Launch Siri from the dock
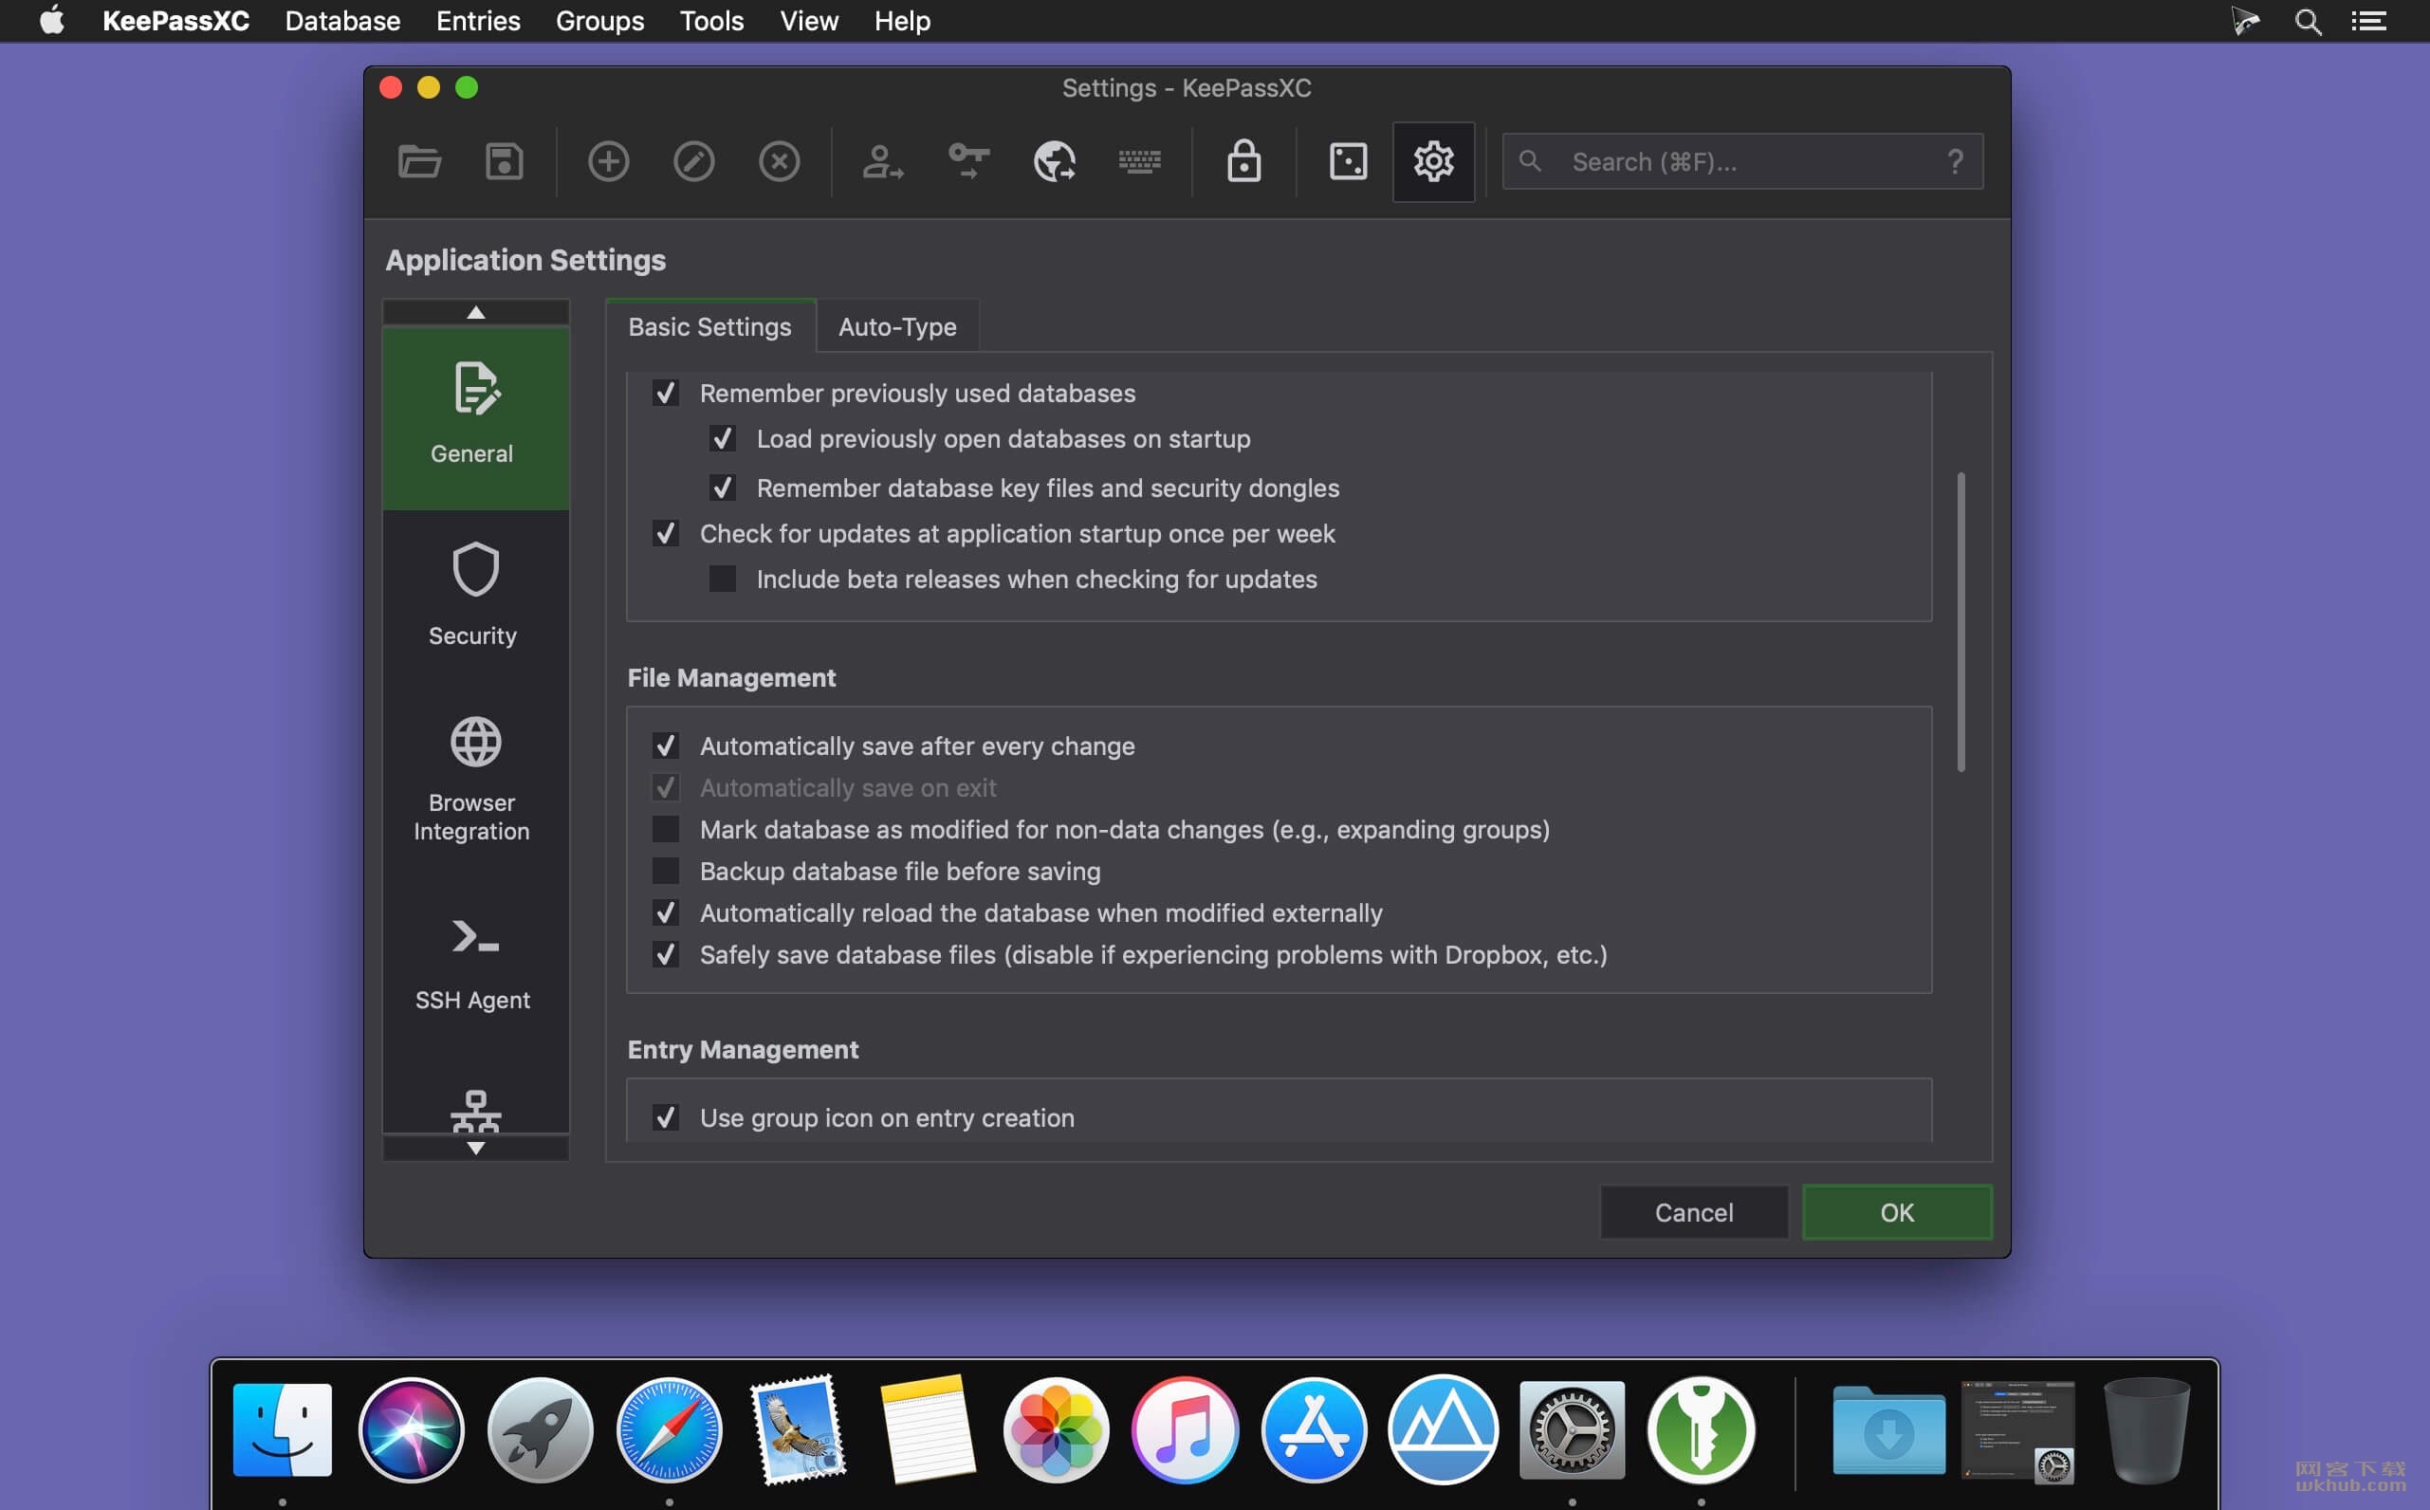This screenshot has width=2430, height=1510. [412, 1429]
